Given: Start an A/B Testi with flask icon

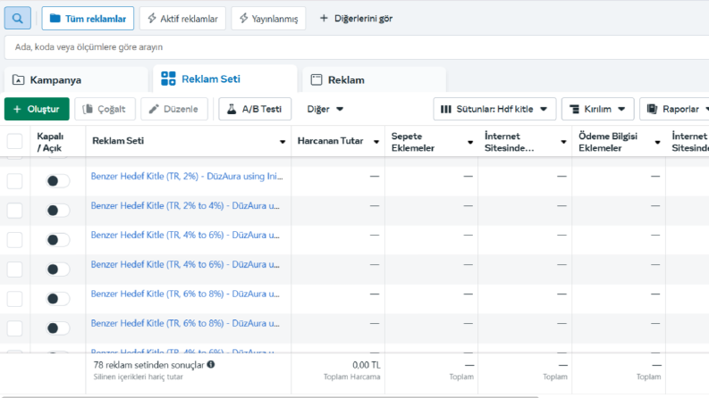Looking at the screenshot, I should (255, 109).
